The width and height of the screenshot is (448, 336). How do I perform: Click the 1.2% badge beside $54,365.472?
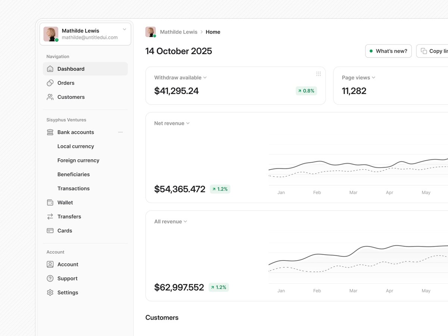(x=220, y=189)
